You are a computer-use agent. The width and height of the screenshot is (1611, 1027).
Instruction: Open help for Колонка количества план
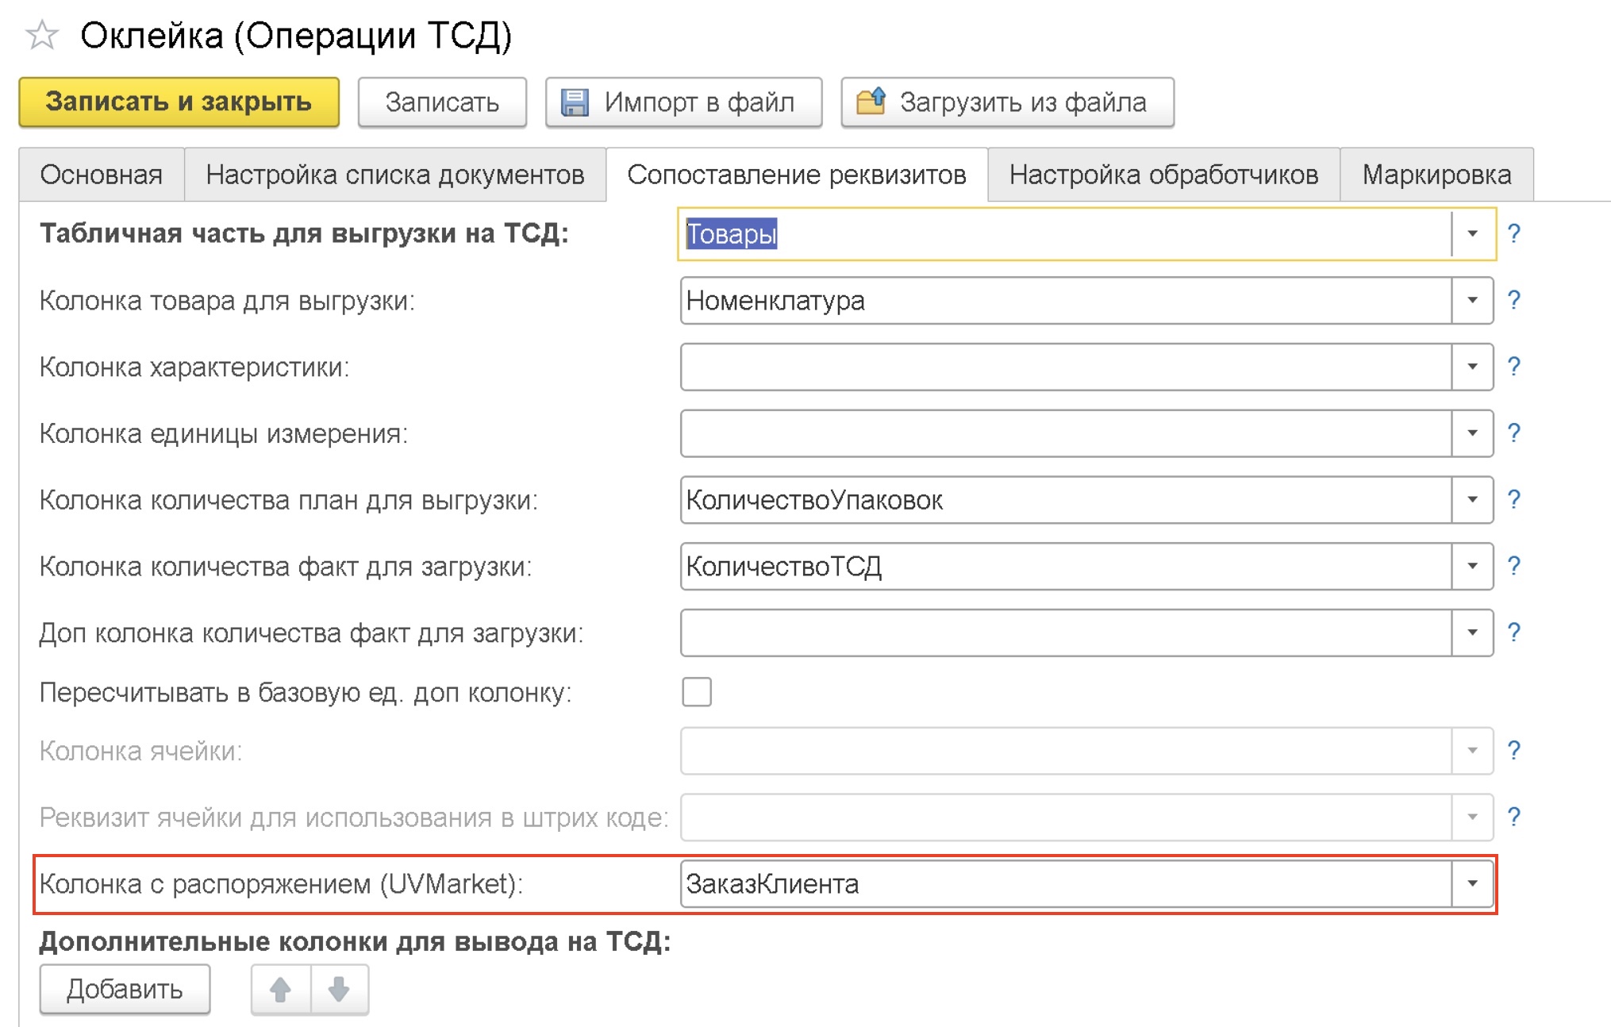(1514, 500)
